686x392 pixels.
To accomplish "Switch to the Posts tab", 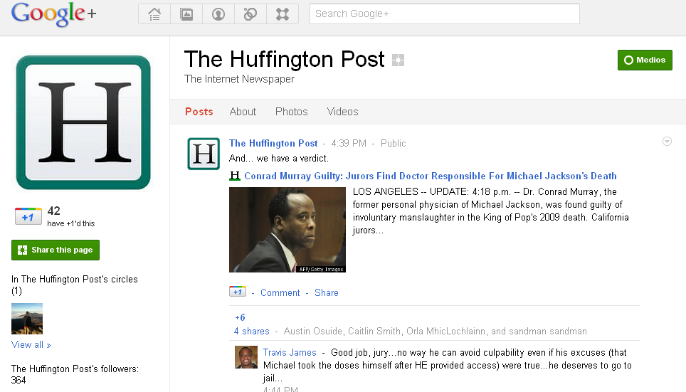I will coord(199,112).
